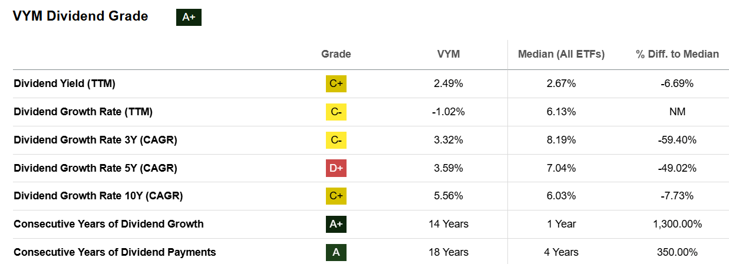
Task: Select the Grade column header
Action: coord(336,54)
